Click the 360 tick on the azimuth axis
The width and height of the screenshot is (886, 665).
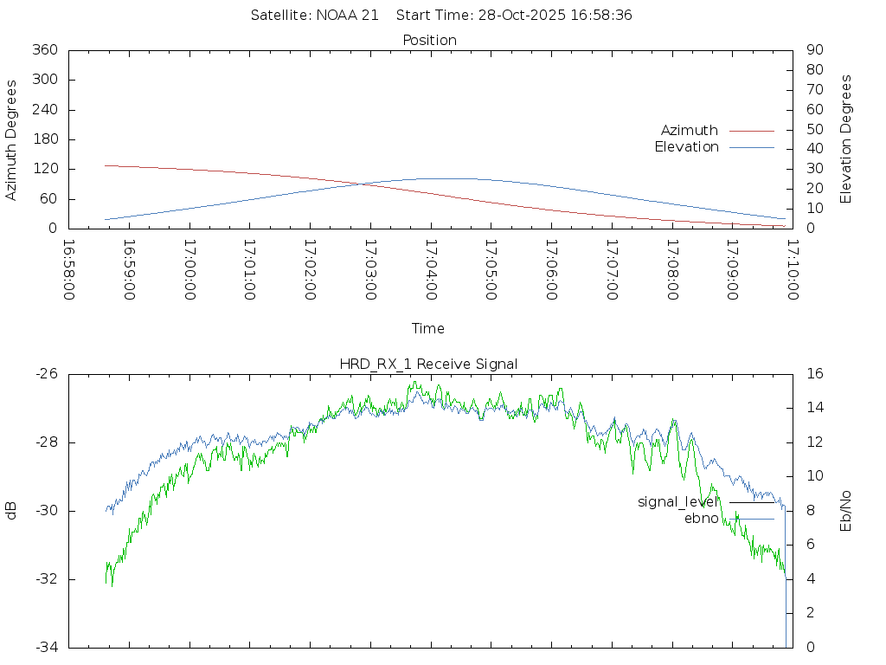point(44,50)
